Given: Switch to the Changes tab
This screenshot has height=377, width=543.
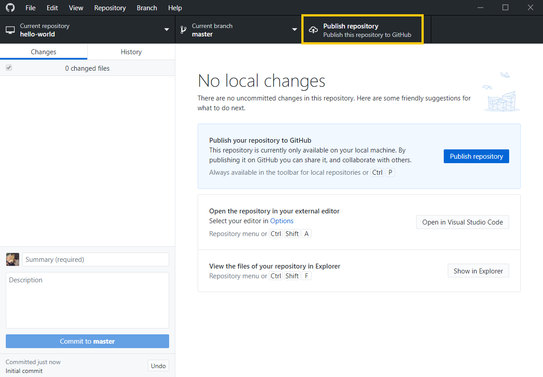Looking at the screenshot, I should tap(44, 52).
